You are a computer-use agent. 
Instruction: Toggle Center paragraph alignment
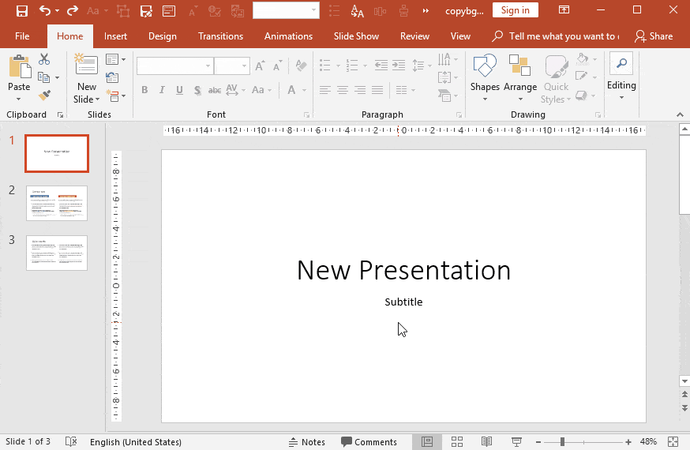343,90
